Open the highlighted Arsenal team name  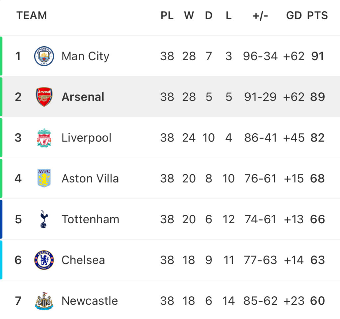83,97
